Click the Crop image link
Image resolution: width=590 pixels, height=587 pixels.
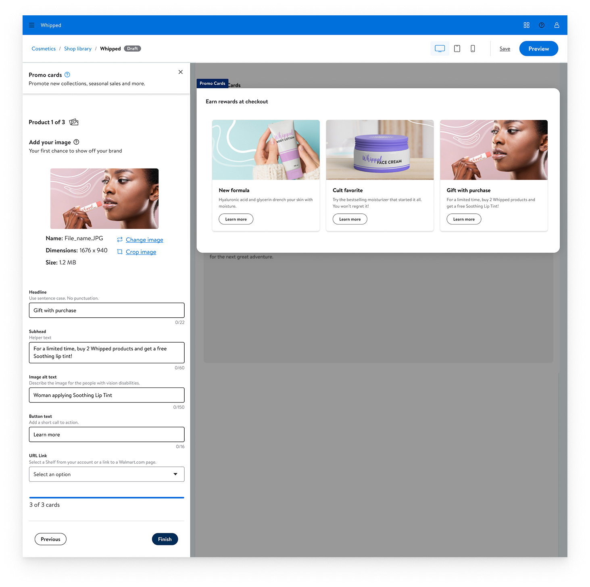(x=141, y=252)
